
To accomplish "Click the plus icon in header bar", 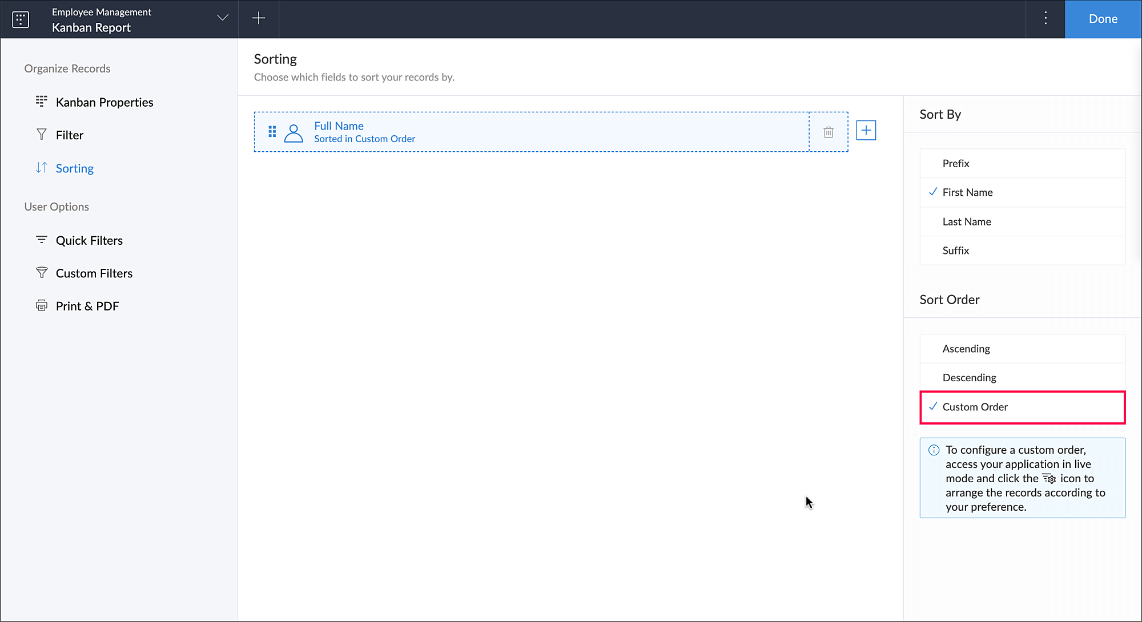I will [259, 18].
